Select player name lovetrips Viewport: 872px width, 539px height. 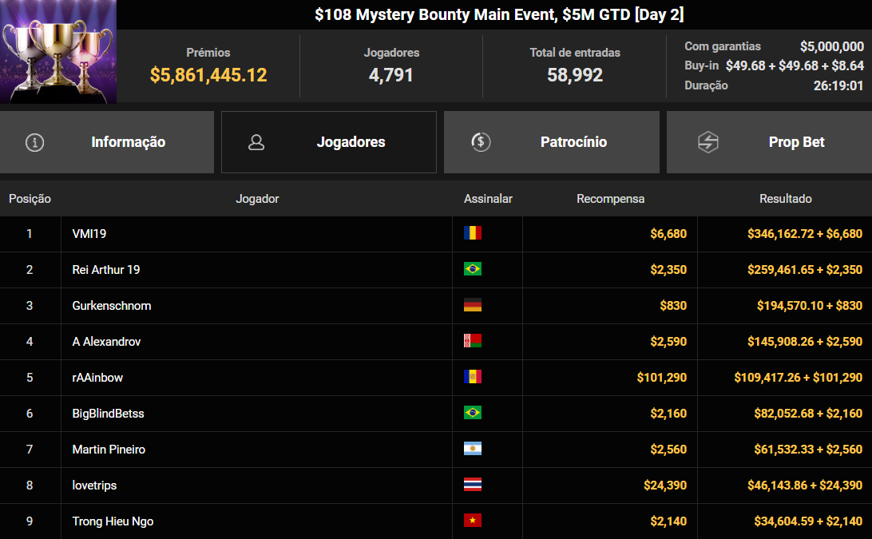tap(94, 485)
